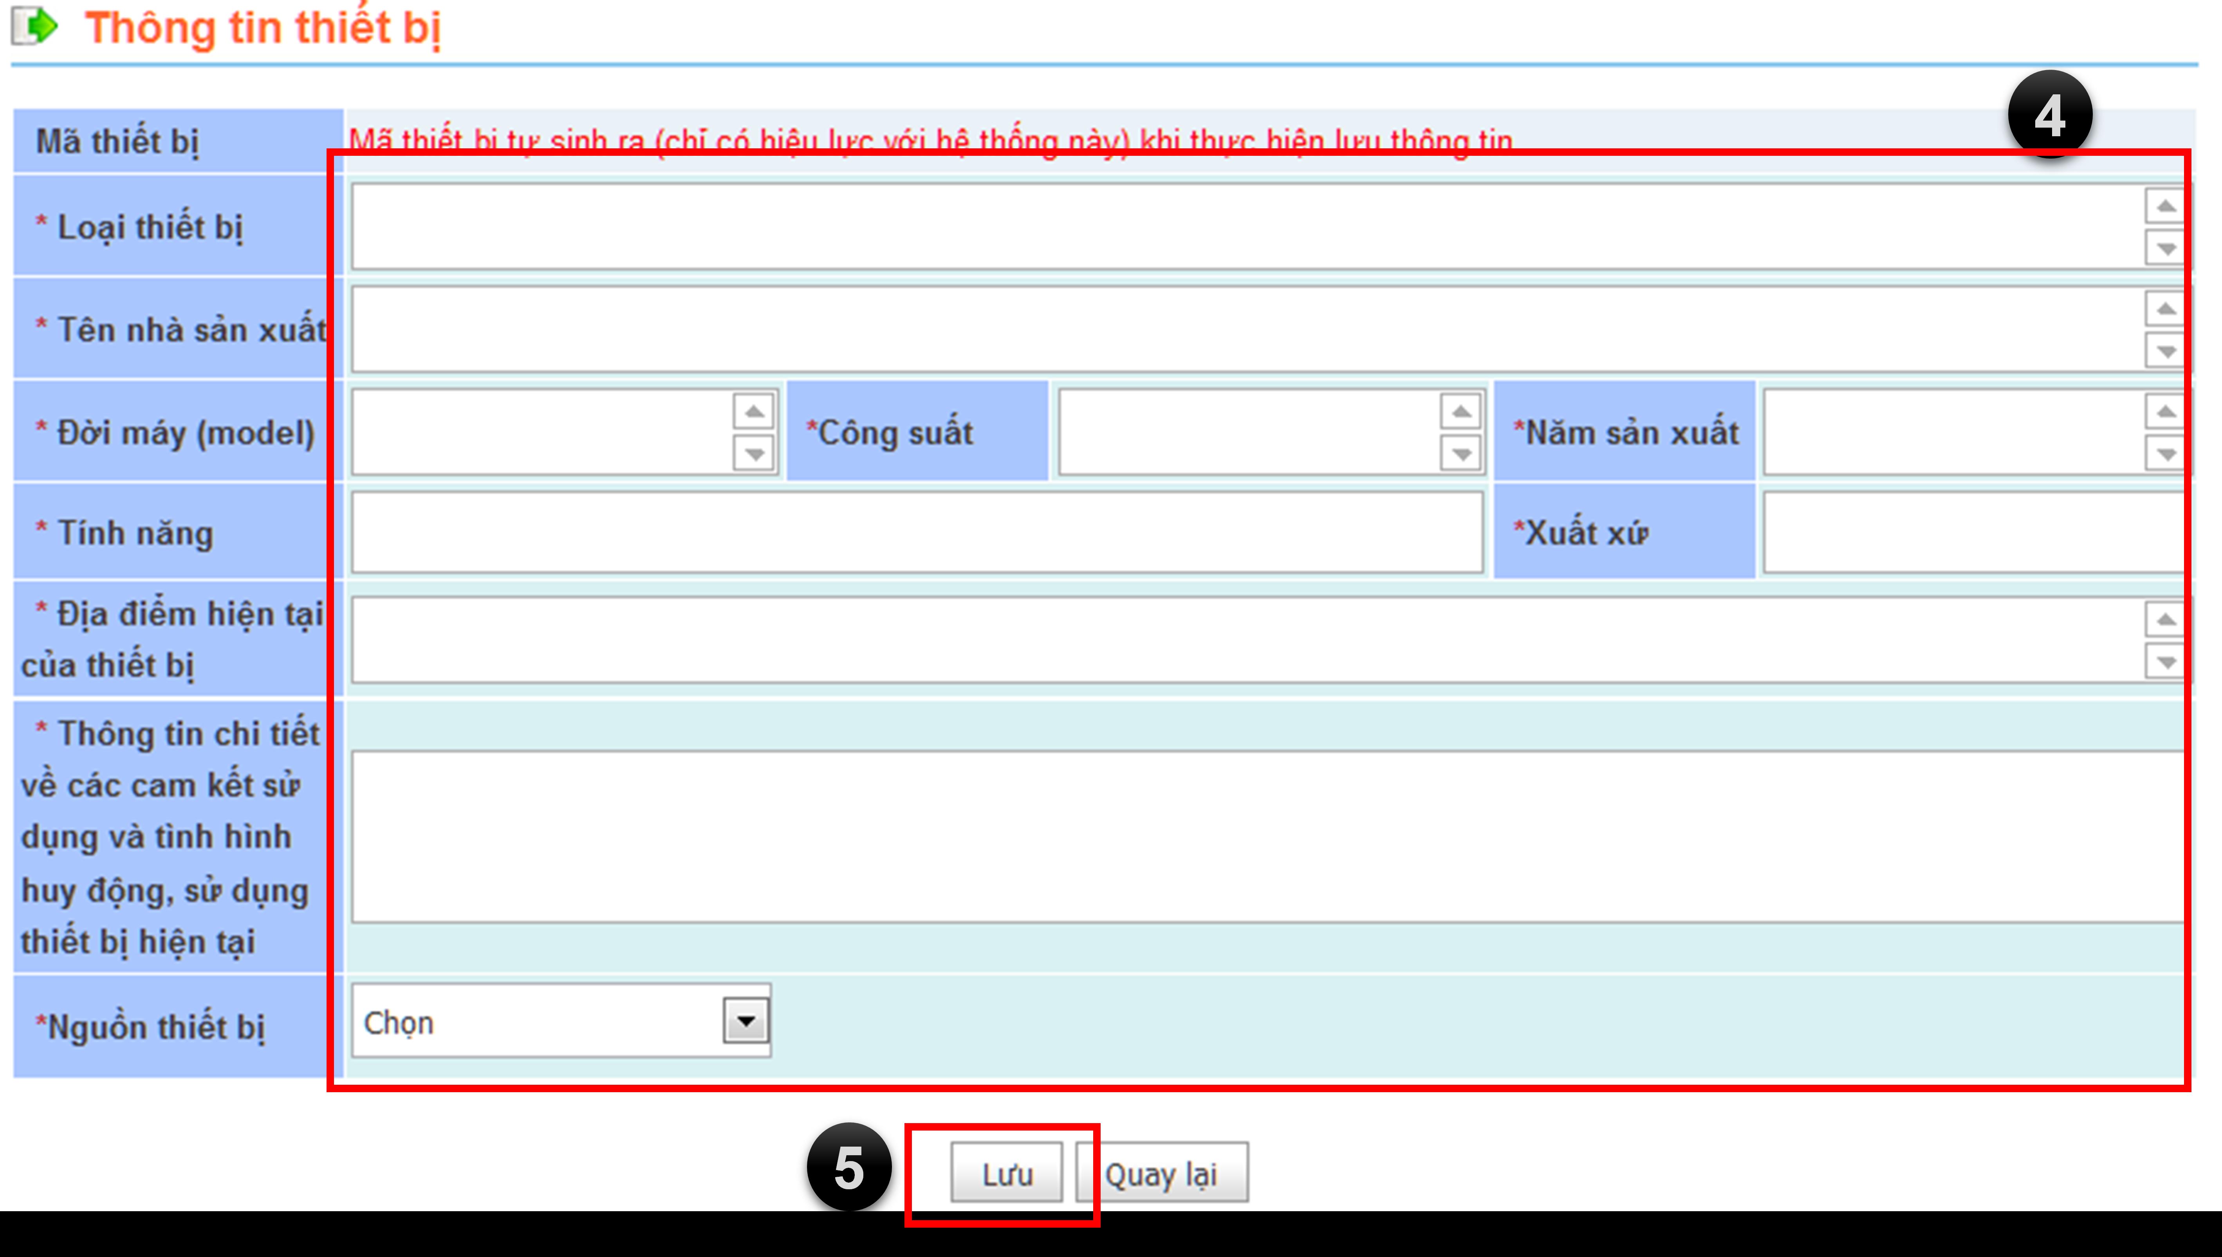
Task: Click down arrow in Đời máy field
Action: [x=755, y=453]
